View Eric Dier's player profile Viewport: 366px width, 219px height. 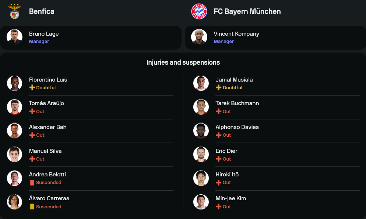[226, 151]
